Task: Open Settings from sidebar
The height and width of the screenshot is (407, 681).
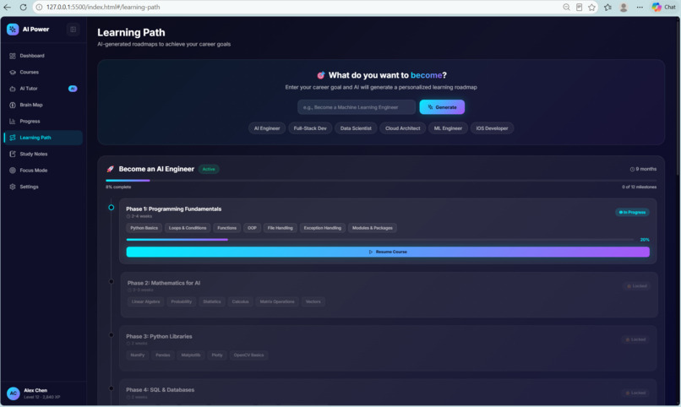Action: click(43, 187)
